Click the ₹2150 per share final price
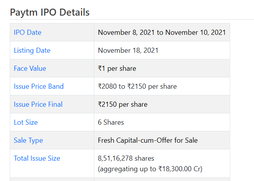254x181 pixels. point(123,104)
